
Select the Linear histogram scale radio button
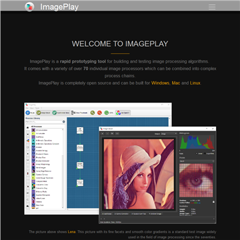coord(197,153)
